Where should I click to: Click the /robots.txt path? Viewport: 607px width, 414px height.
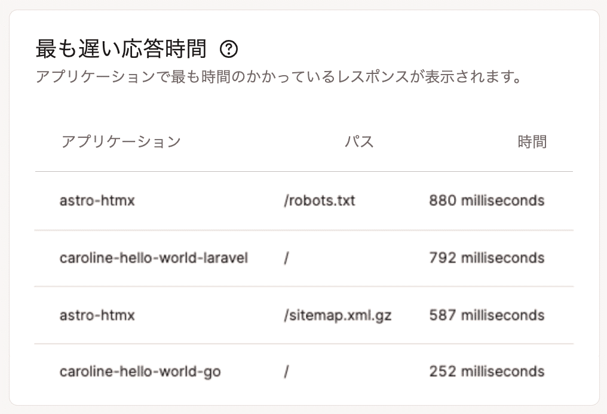coord(320,200)
